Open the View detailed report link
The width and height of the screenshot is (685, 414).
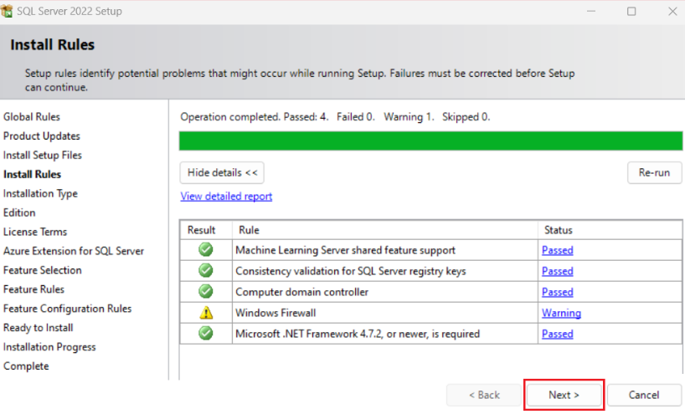click(226, 197)
